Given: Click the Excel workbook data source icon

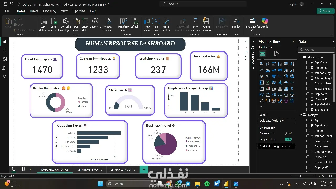Looking at the screenshot, I should (x=54, y=21).
